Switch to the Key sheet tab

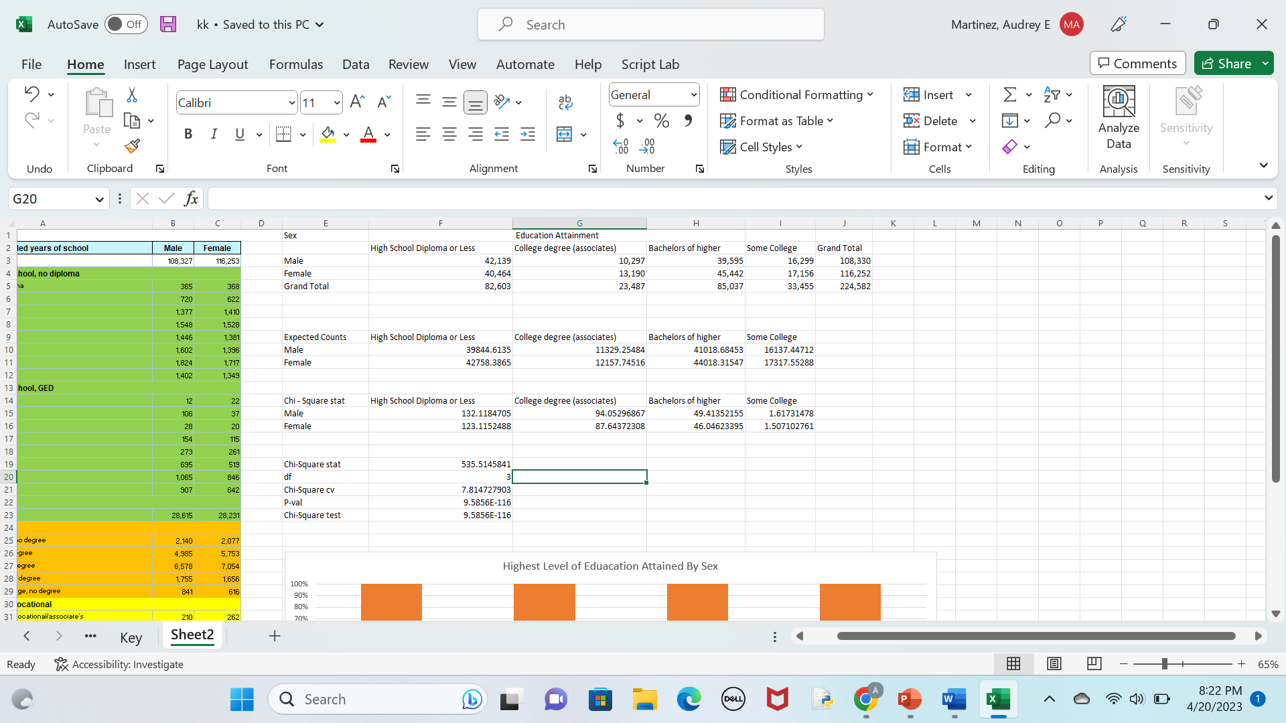pyautogui.click(x=131, y=637)
